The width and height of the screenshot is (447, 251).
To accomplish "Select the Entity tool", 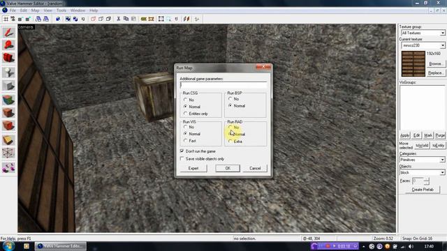I will pos(8,73).
